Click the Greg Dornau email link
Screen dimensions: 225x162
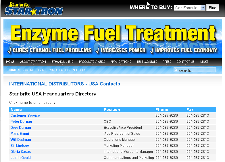21,128
